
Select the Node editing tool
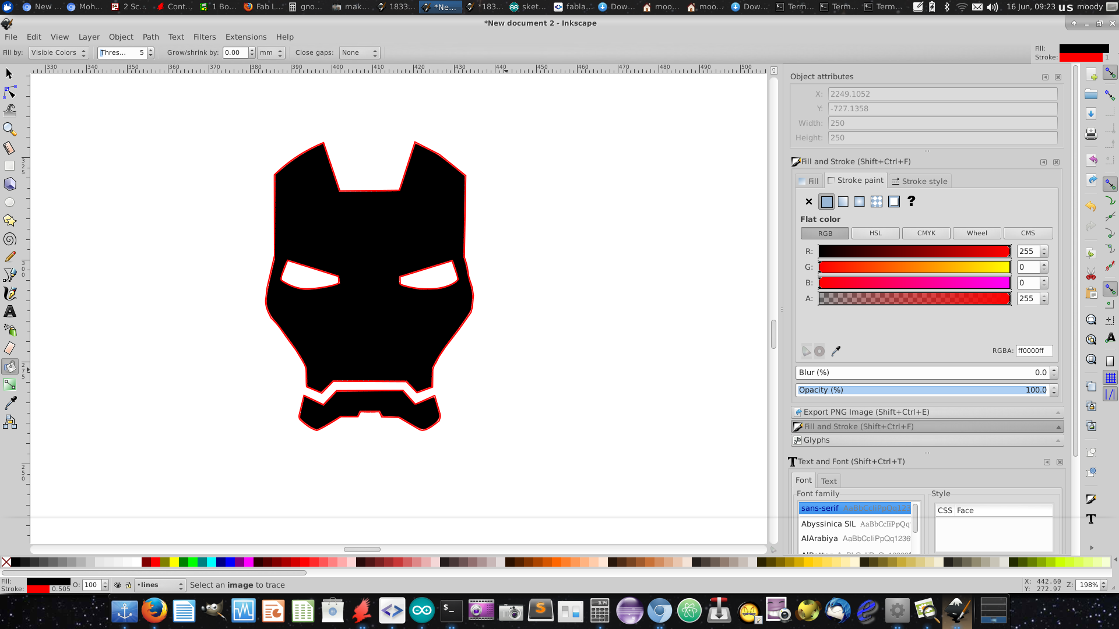[x=9, y=92]
